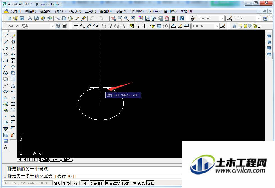This screenshot has width=275, height=188.
Task: Toggle 栅格 grid display
Action: (x=66, y=183)
